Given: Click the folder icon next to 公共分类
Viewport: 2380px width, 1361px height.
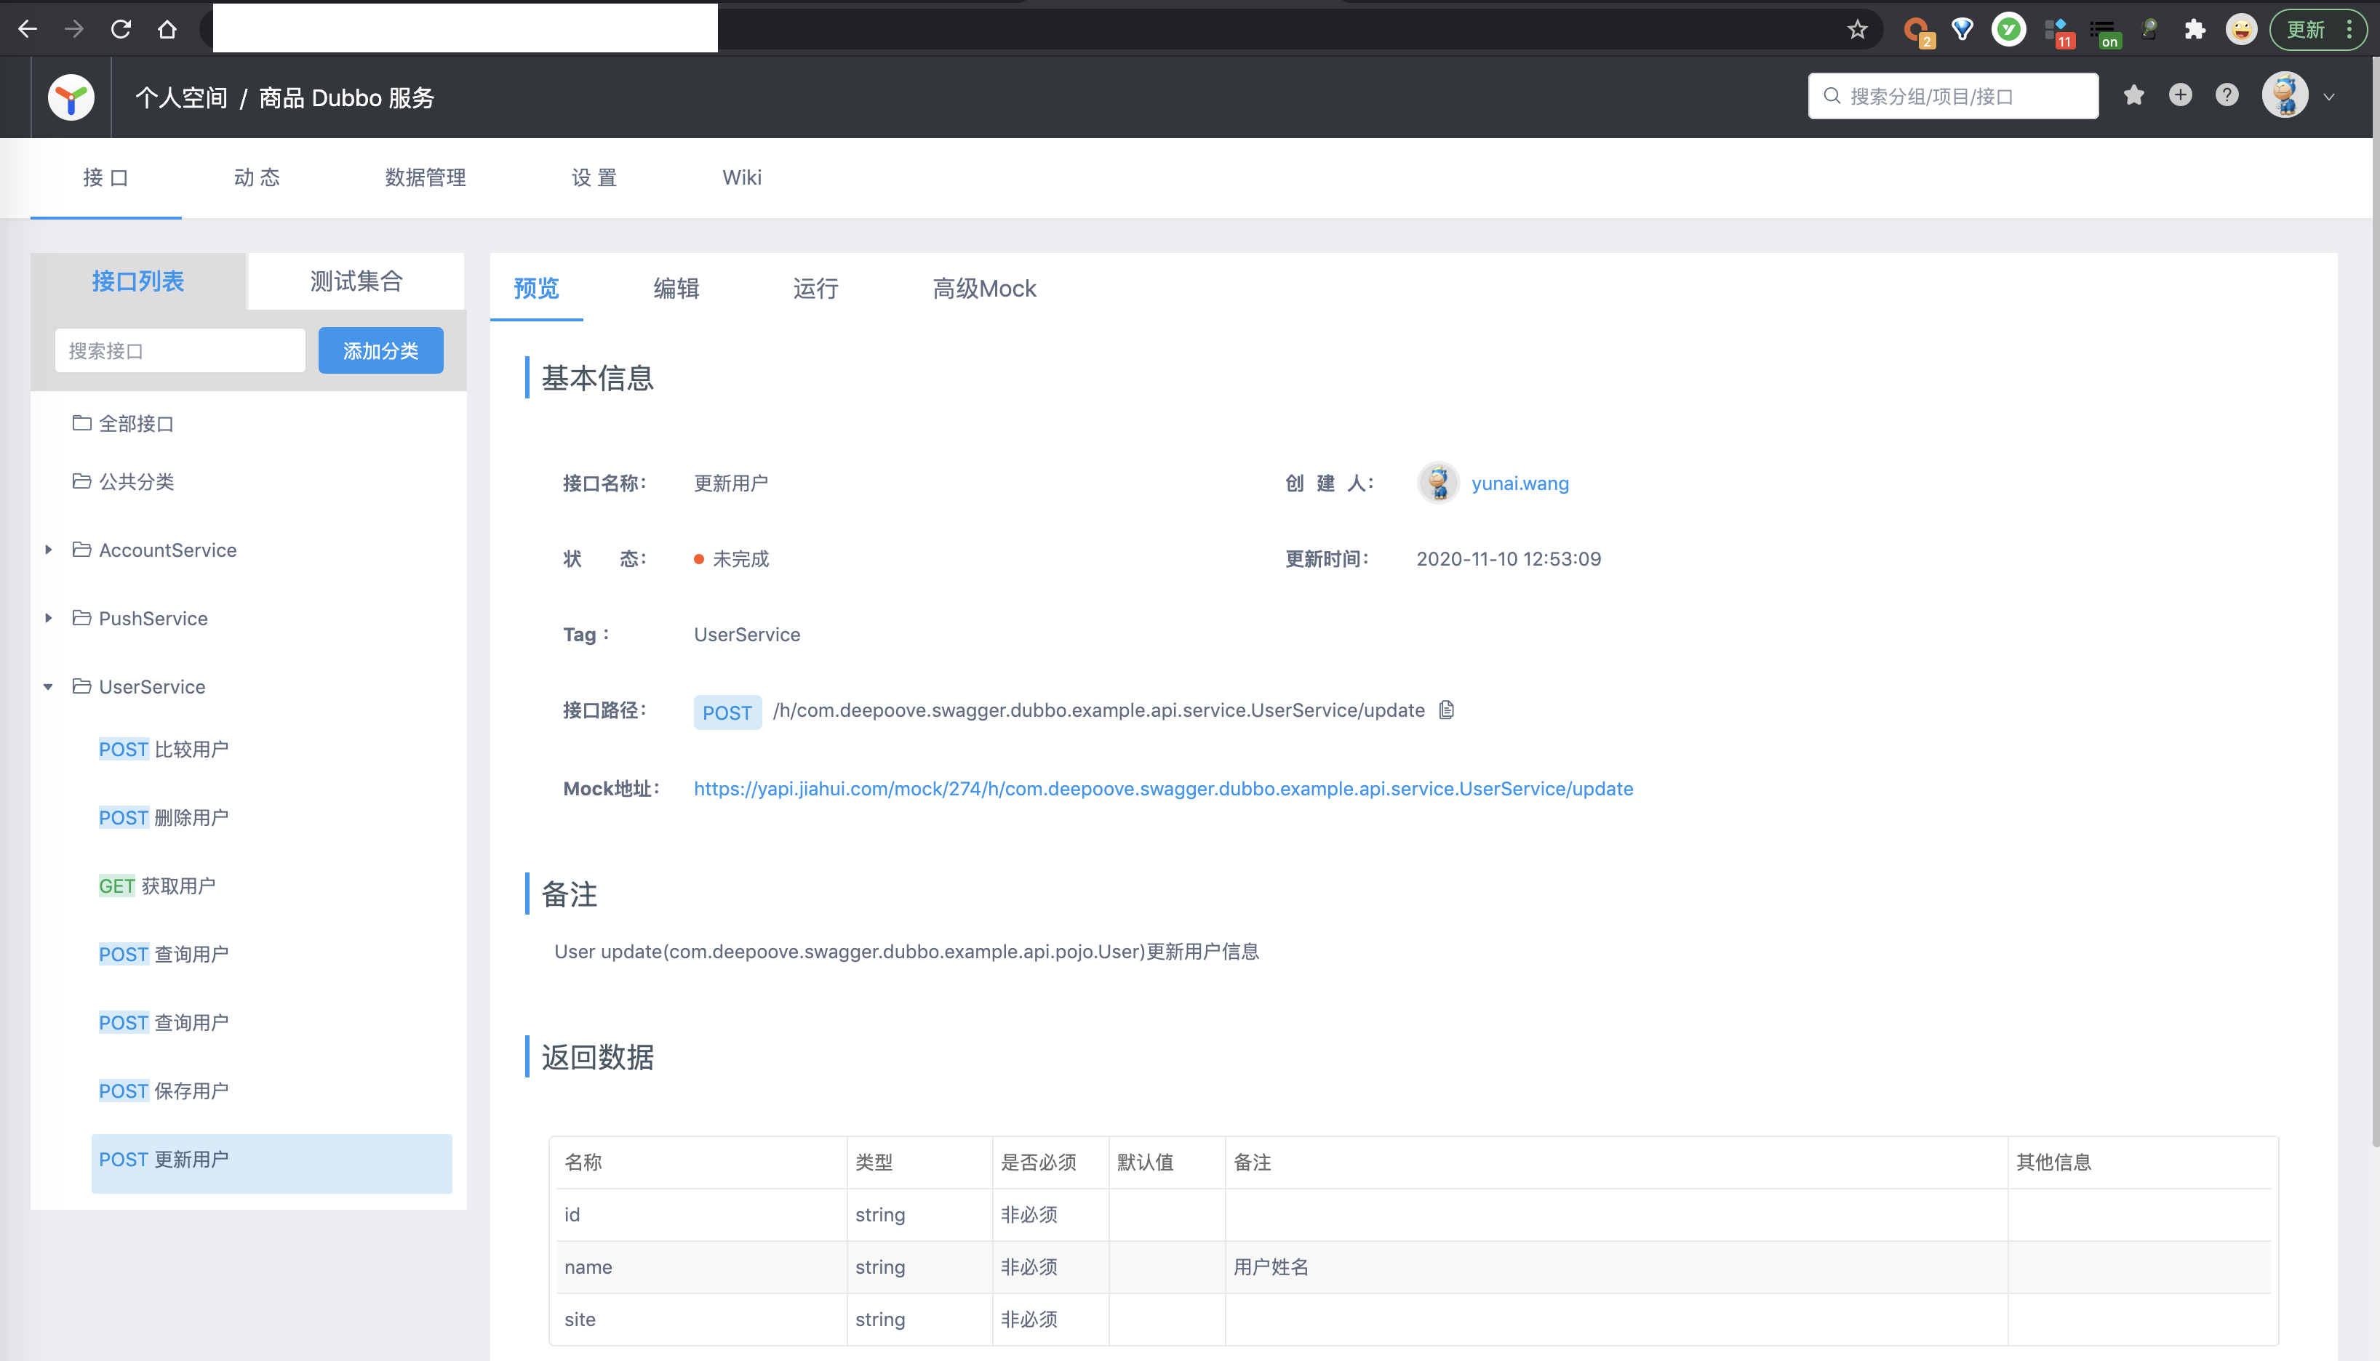Looking at the screenshot, I should 81,481.
